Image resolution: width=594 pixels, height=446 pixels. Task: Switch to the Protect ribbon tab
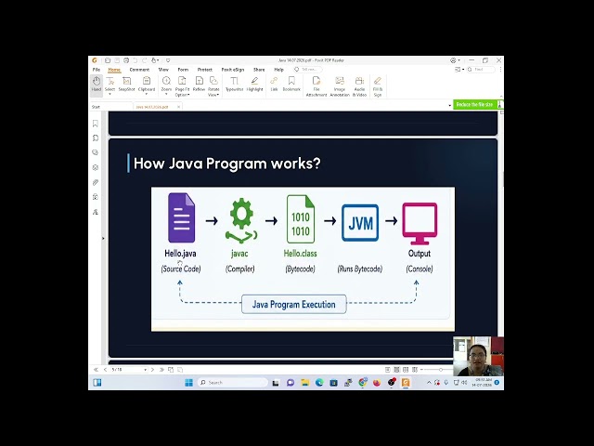[204, 70]
